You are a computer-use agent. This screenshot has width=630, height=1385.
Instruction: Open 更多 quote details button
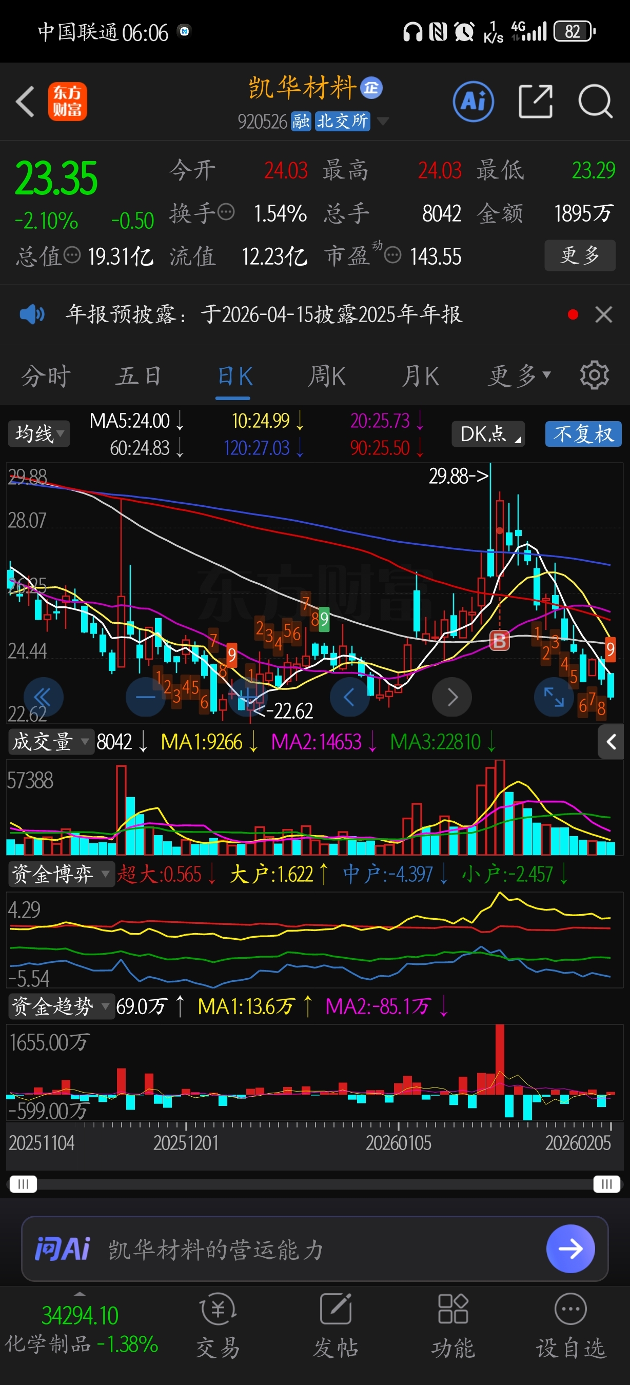click(x=580, y=255)
